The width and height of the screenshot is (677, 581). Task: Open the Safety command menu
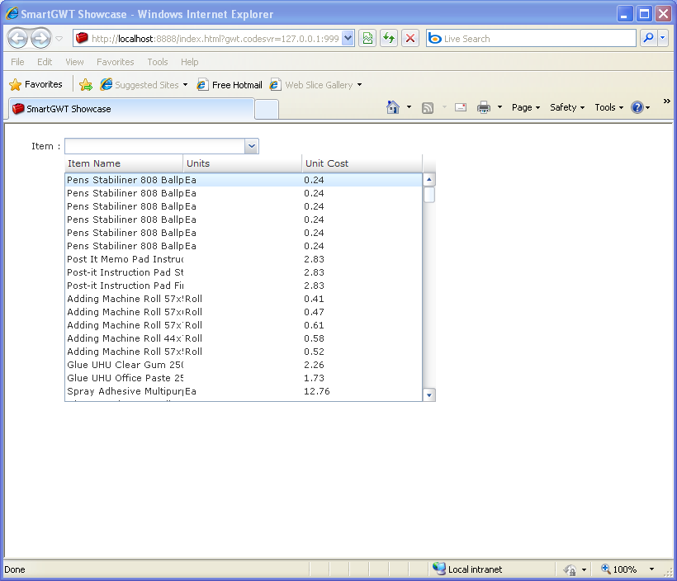pos(567,107)
